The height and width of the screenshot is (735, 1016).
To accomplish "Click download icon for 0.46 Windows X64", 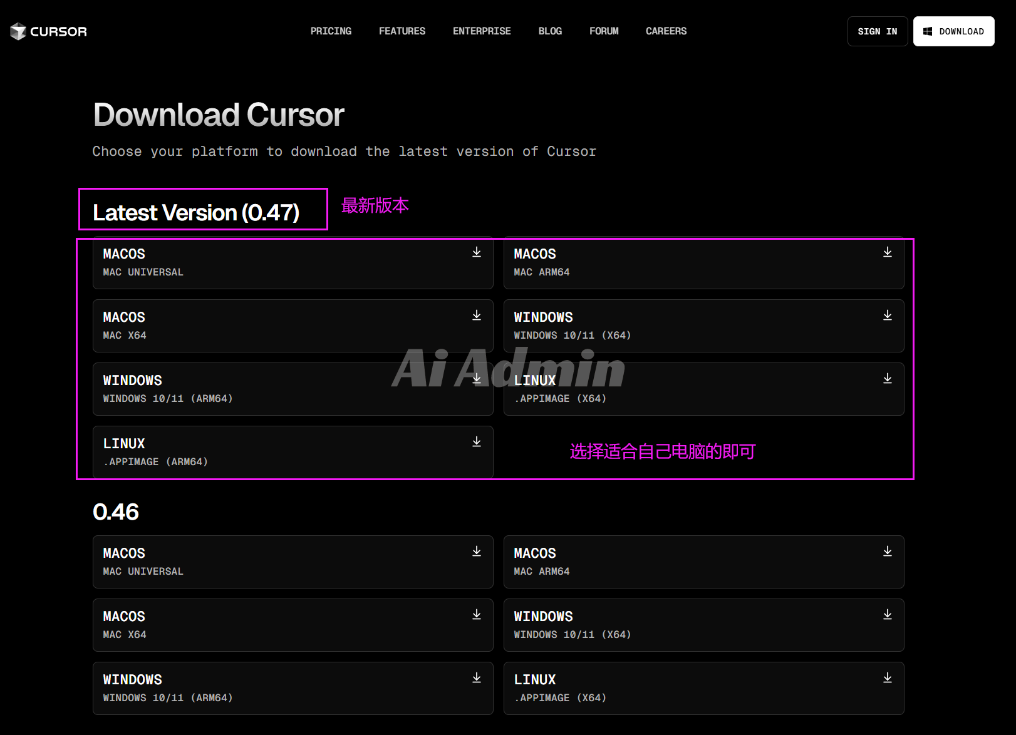I will click(x=888, y=615).
